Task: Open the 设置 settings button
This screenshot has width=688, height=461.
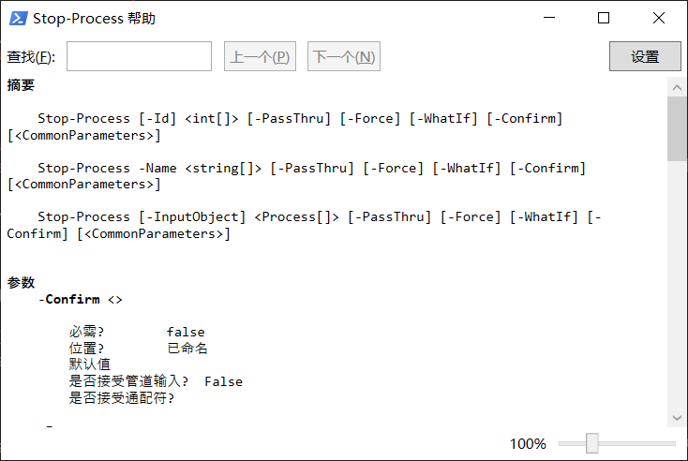Action: [x=645, y=57]
